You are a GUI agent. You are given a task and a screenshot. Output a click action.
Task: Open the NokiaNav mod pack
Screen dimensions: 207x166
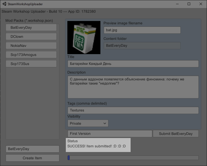click(31, 46)
